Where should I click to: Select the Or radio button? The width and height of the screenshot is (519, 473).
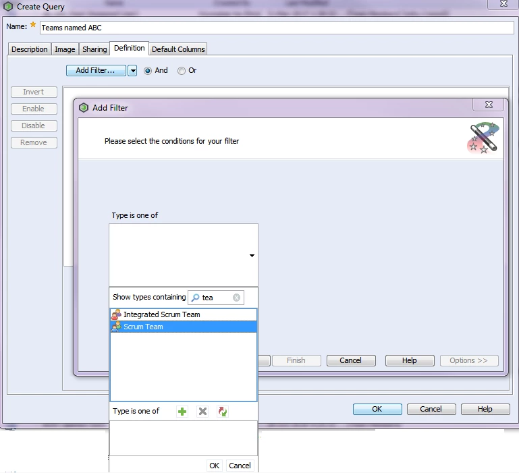182,70
